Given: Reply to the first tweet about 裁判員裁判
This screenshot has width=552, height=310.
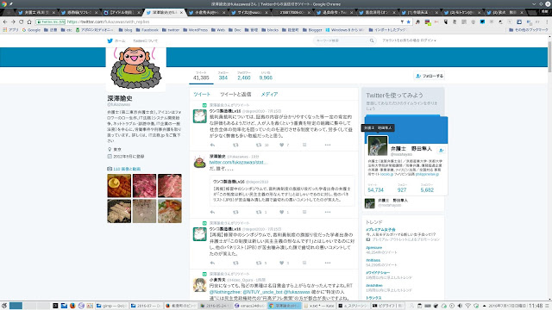Looking at the screenshot, I should coord(212,145).
